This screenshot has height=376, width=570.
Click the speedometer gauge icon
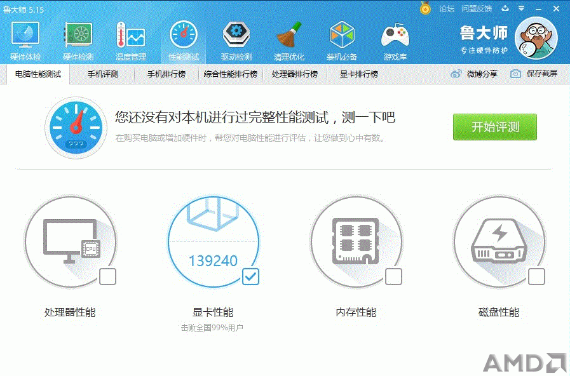coord(76,128)
